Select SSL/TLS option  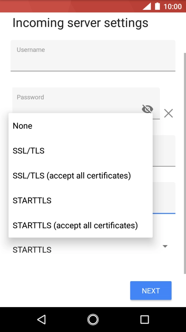tap(29, 151)
